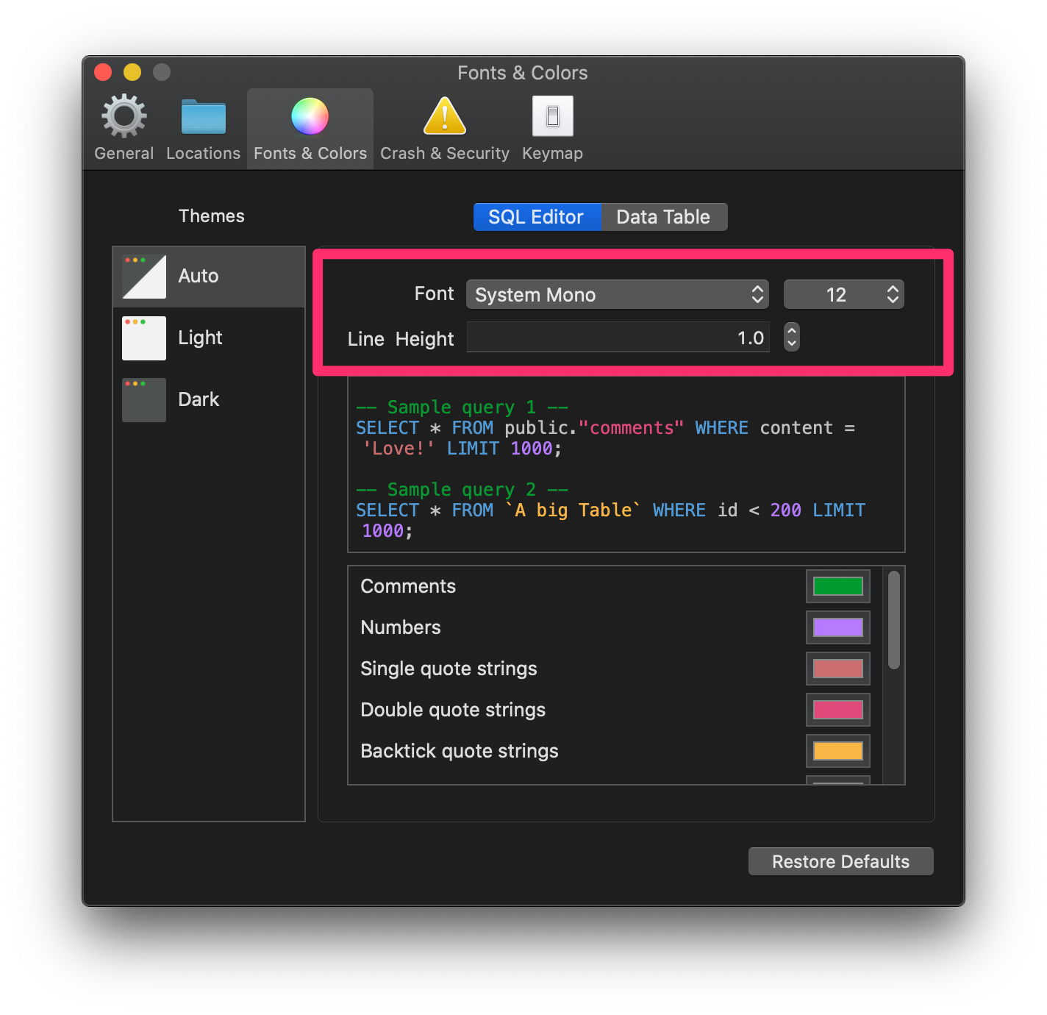
Task: Edit the Double quote strings color
Action: point(837,709)
